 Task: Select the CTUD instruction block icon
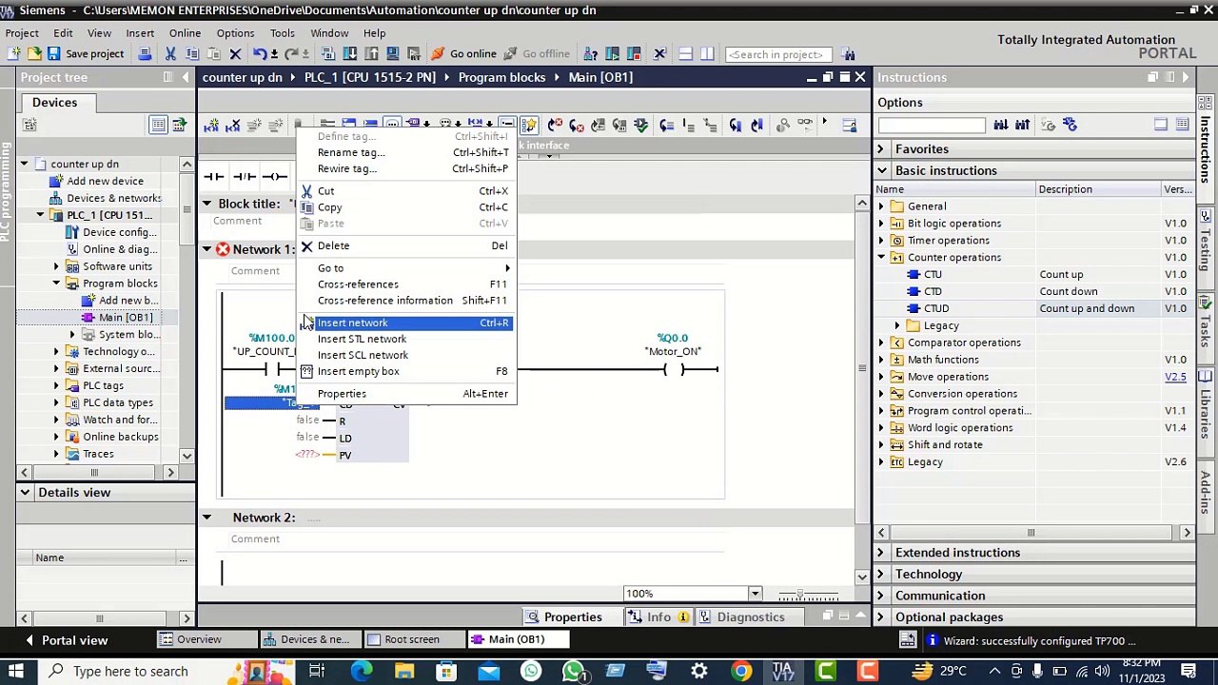click(913, 309)
